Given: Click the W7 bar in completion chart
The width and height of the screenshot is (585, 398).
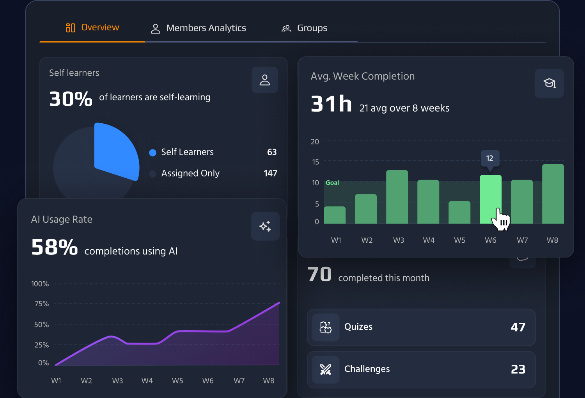Looking at the screenshot, I should point(522,202).
